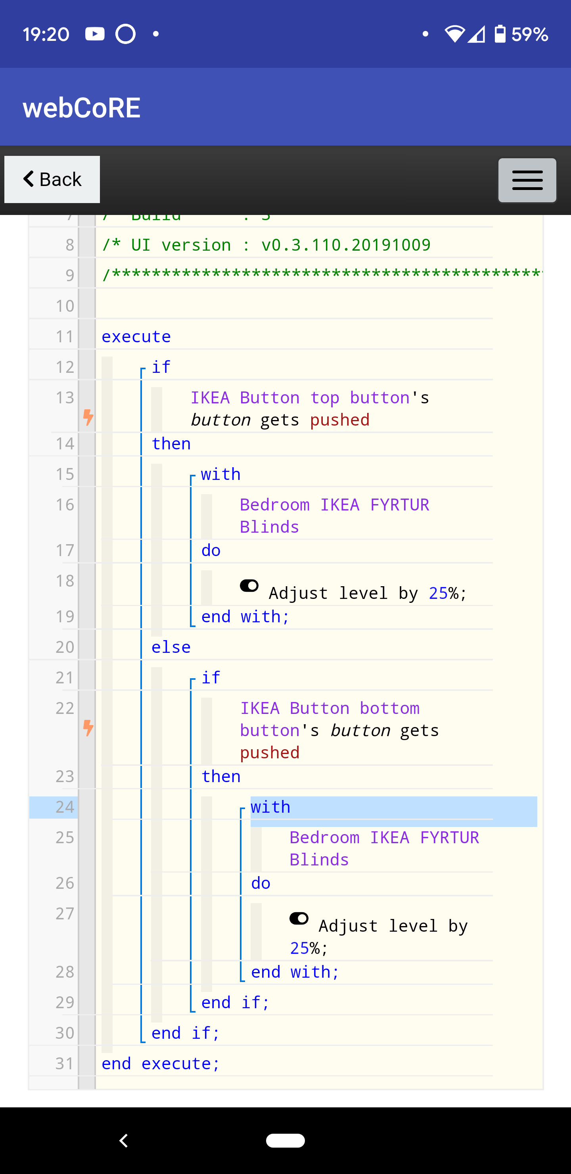Open the hamburger navigation menu

pyautogui.click(x=527, y=180)
